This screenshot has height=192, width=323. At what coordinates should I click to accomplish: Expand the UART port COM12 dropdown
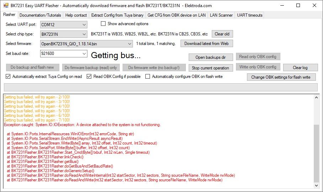pyautogui.click(x=64, y=25)
